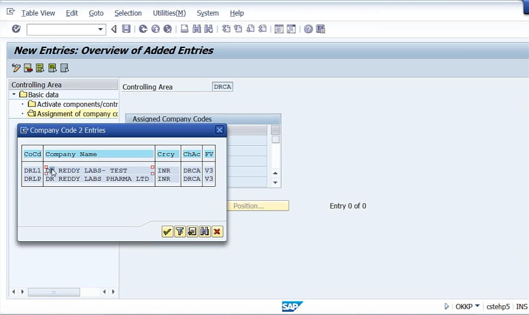Click the green Back arrow icon
Screen dimensions: 529x315
pos(143,29)
